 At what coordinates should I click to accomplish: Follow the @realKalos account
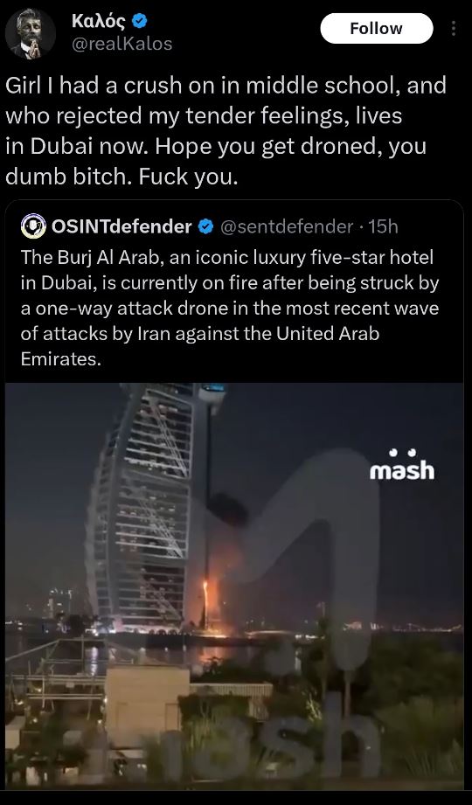(377, 28)
